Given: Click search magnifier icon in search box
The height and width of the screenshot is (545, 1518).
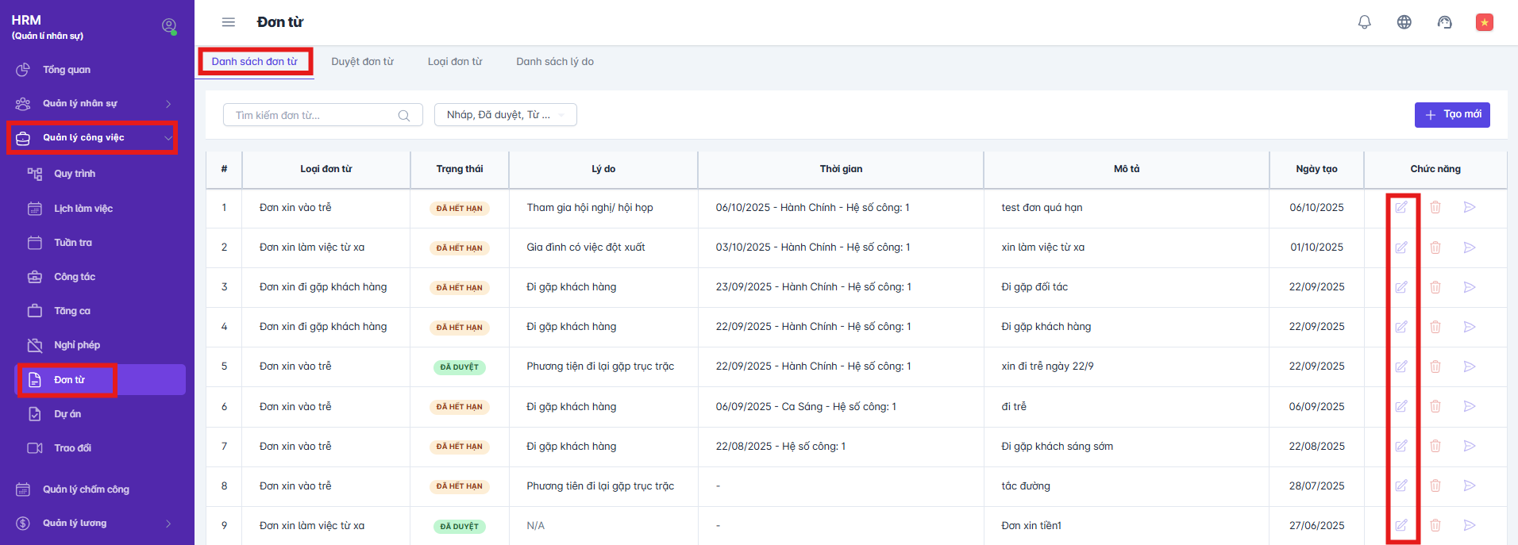Looking at the screenshot, I should (x=404, y=116).
